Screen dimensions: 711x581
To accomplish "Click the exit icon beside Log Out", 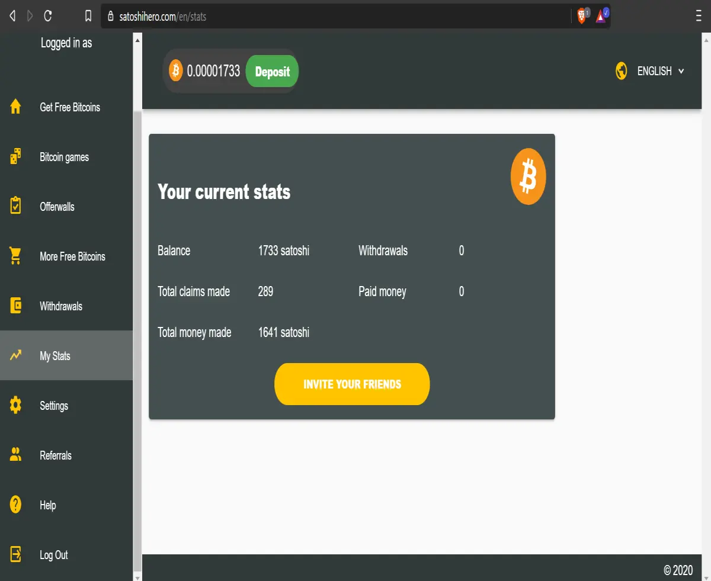I will (16, 554).
